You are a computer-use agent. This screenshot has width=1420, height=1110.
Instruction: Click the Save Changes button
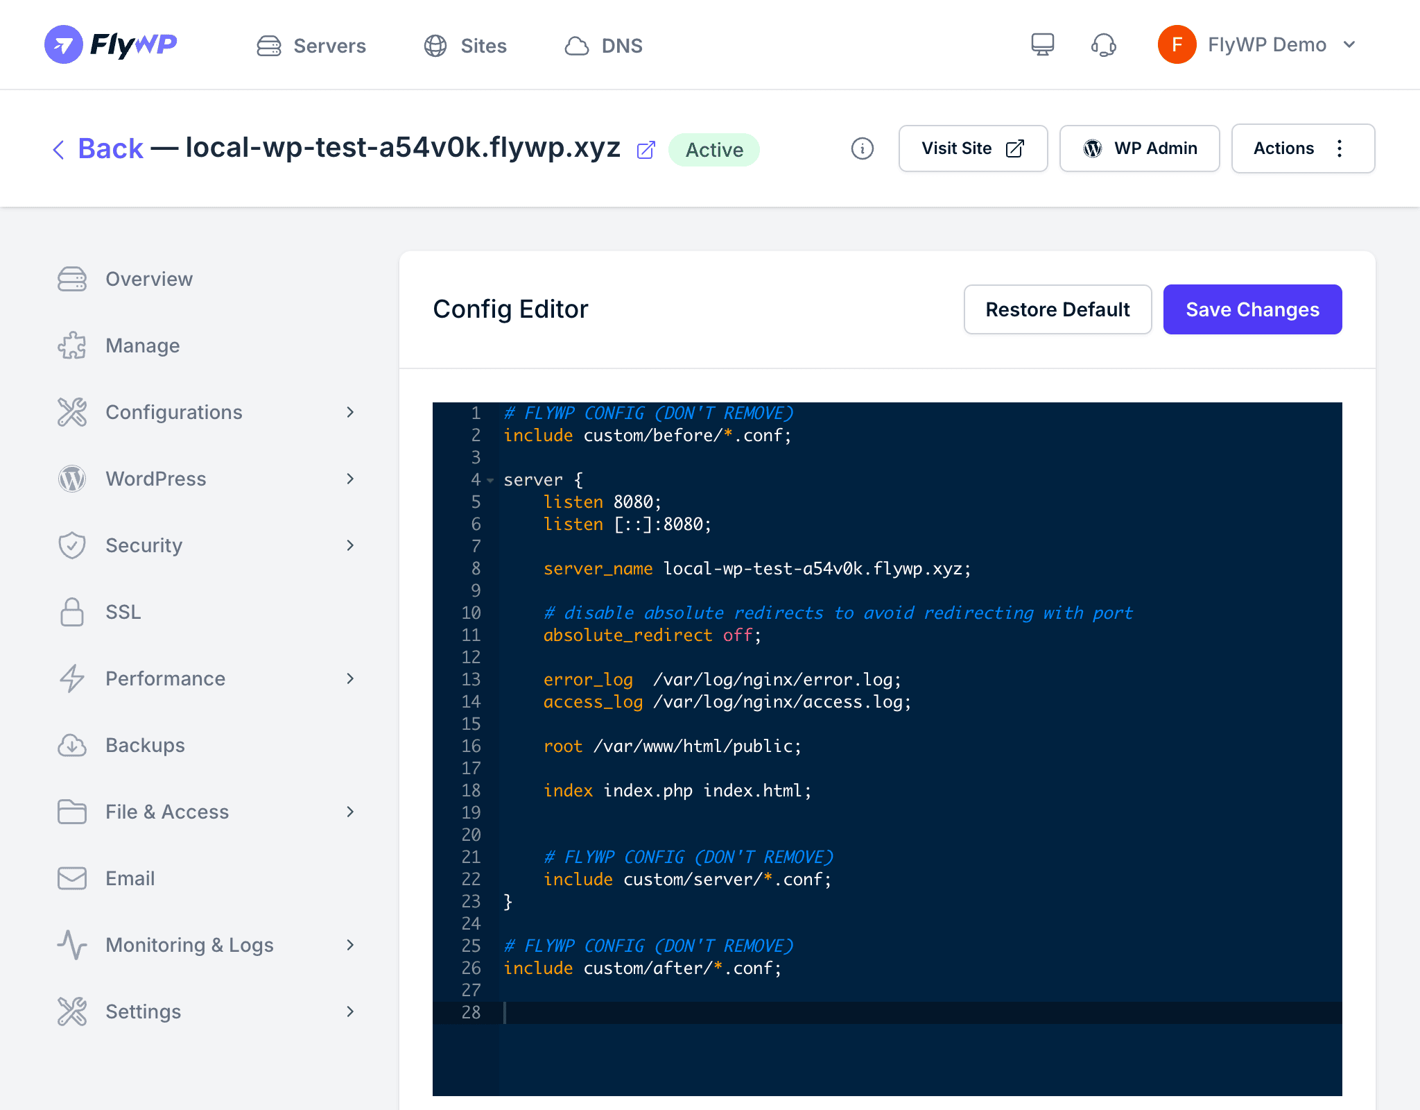click(1252, 309)
